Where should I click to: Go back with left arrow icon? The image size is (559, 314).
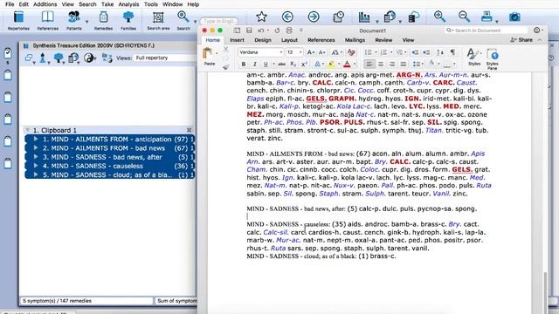(287, 17)
